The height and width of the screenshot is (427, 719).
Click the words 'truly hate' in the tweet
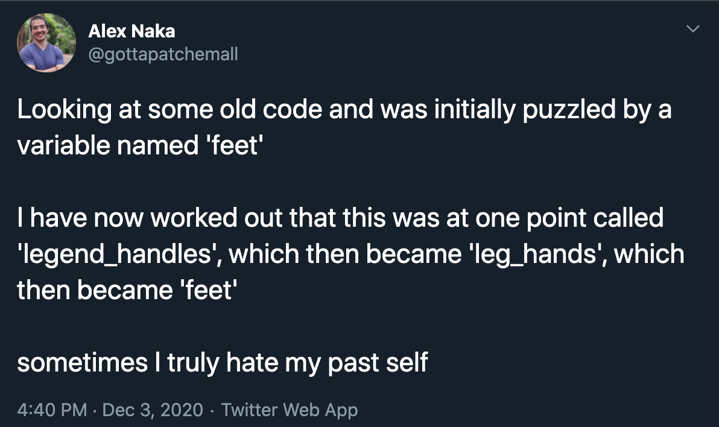click(x=223, y=363)
